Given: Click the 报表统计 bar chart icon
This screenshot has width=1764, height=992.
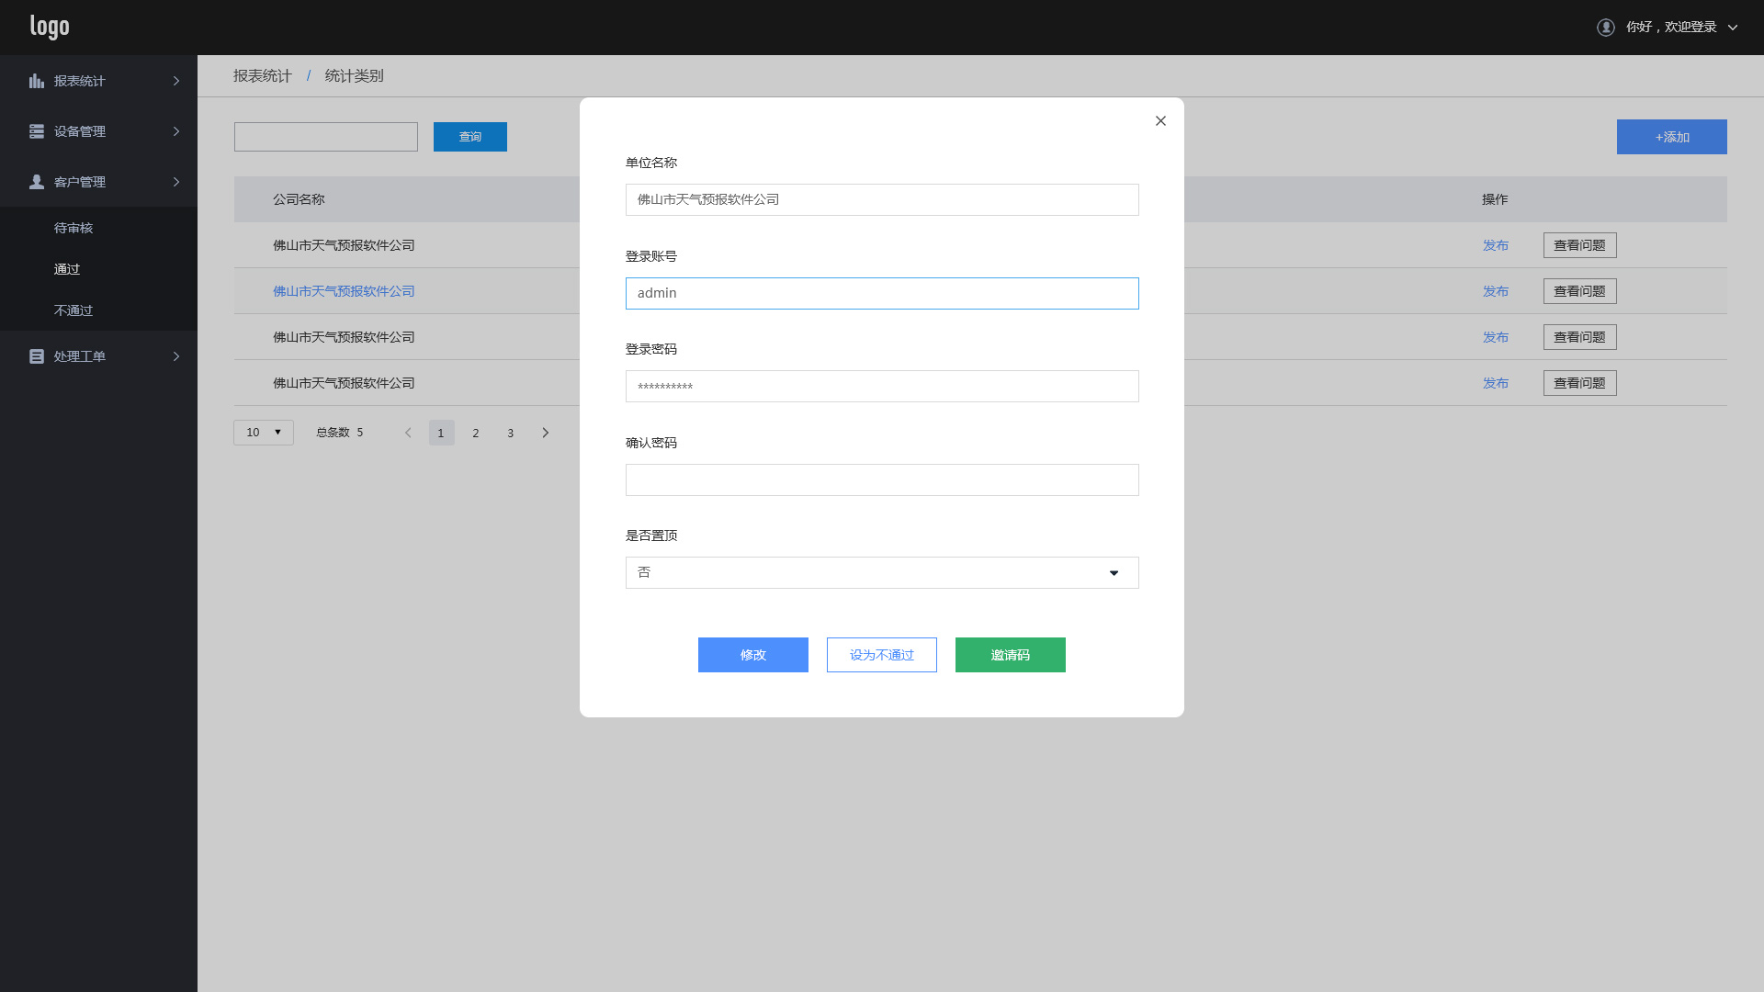Looking at the screenshot, I should (x=37, y=81).
